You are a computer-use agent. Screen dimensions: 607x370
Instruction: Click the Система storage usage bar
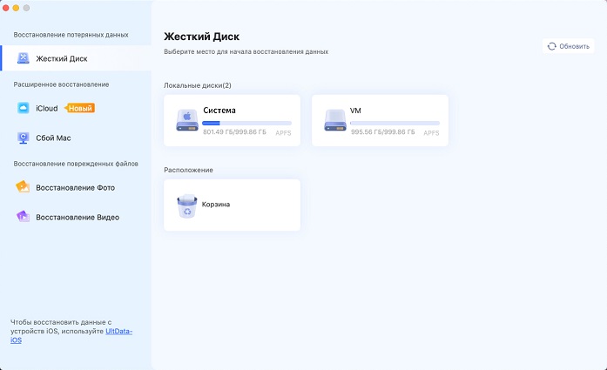[247, 123]
